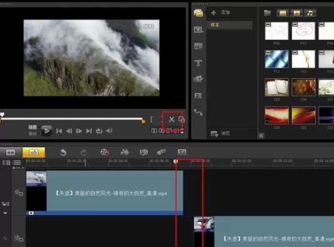The image size is (334, 247).
Task: Toggle audio files display in library
Action: pyautogui.click(x=310, y=13)
